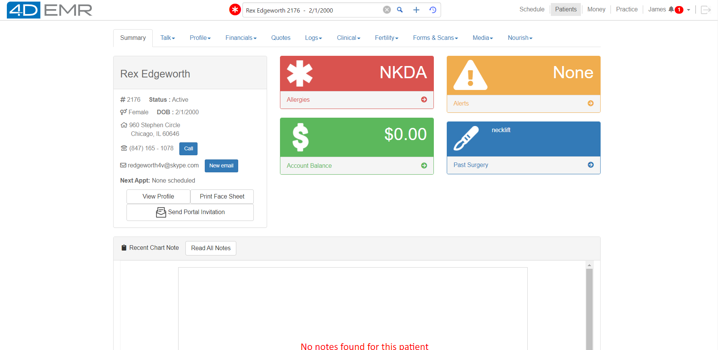
Task: Open the Clinical dropdown menu
Action: click(348, 38)
